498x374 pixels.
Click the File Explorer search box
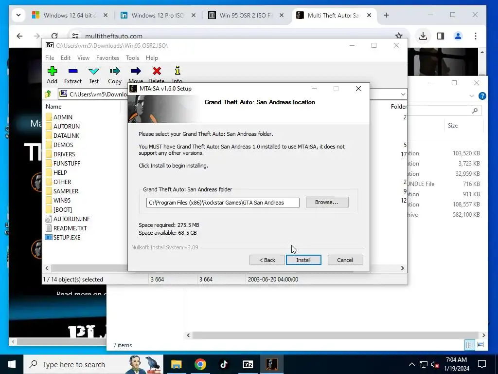(444, 111)
